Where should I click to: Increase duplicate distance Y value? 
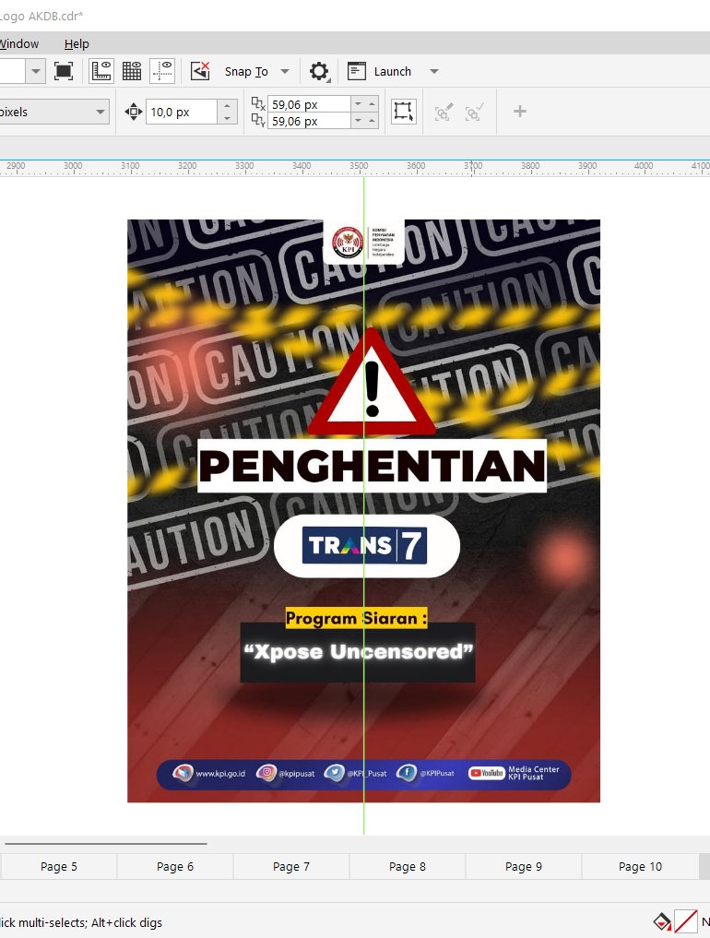pyautogui.click(x=372, y=121)
